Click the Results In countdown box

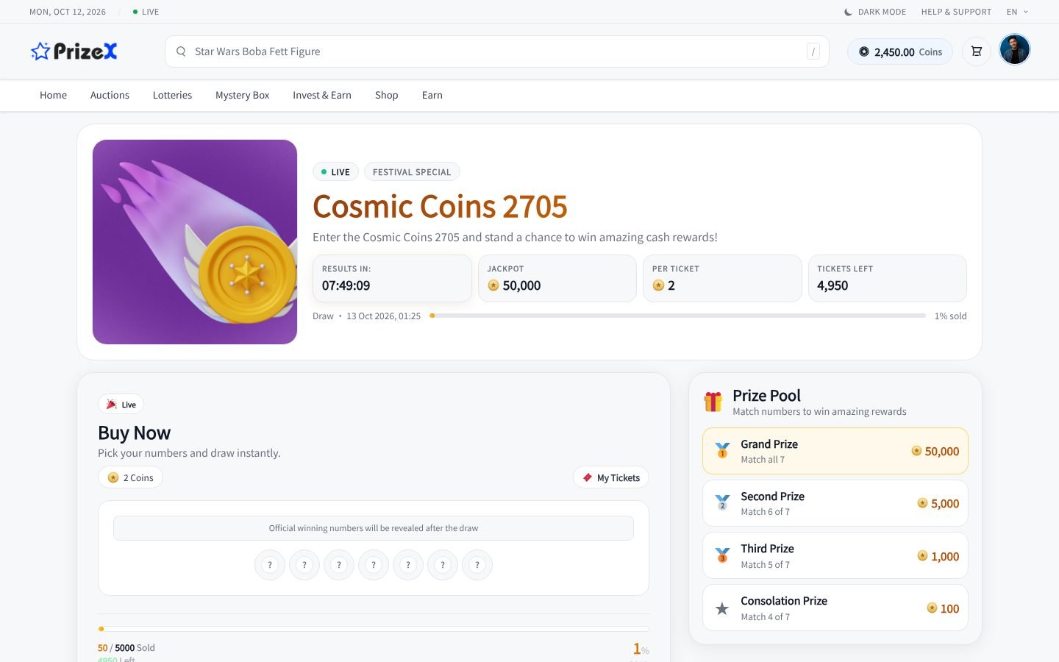point(392,278)
